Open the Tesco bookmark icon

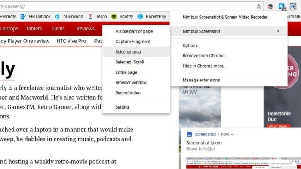90,17
